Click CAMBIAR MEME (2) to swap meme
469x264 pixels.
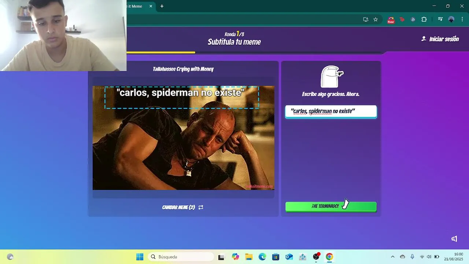click(x=182, y=207)
